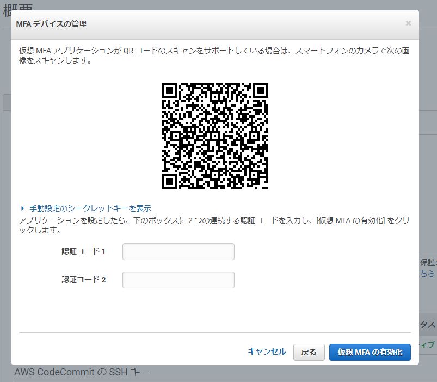The image size is (437, 382).
Task: Focus the 認証コード 2 input field
Action: (x=179, y=280)
